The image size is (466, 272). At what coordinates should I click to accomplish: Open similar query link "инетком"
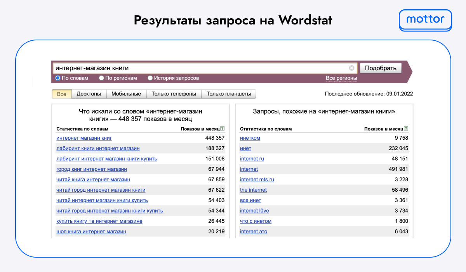tap(250, 138)
